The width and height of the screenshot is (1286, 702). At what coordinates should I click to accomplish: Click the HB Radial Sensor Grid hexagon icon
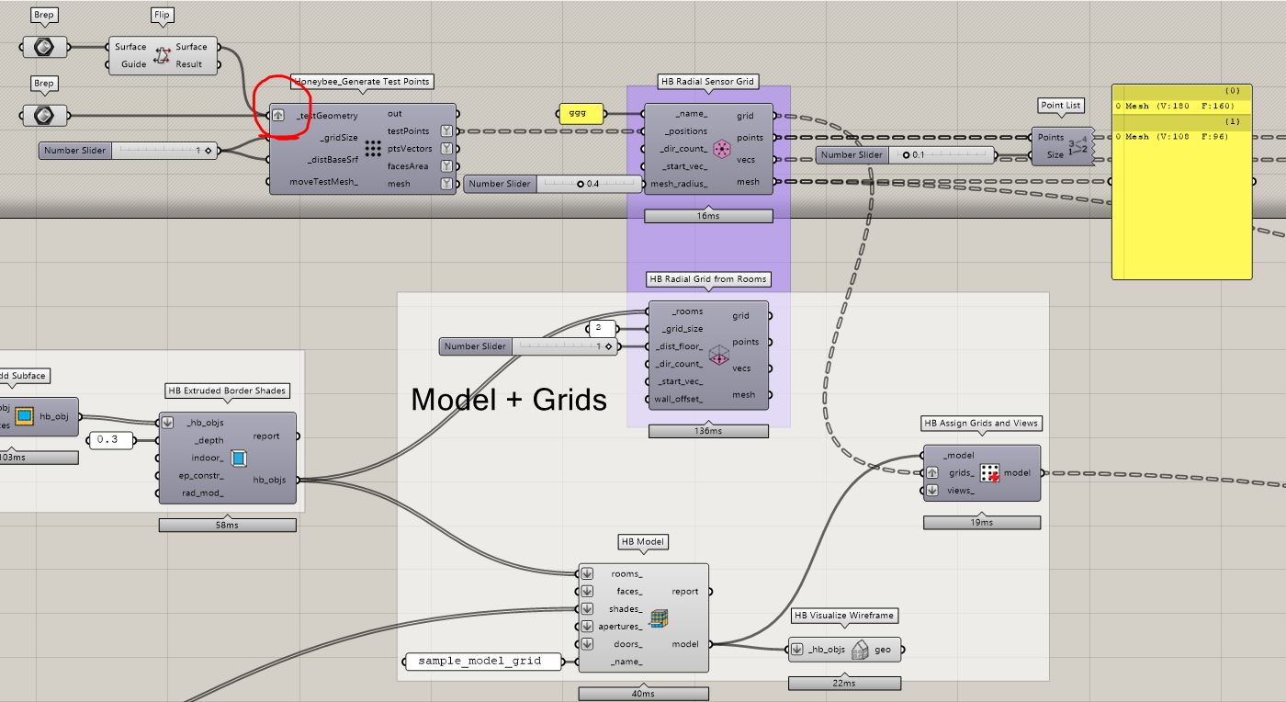point(722,149)
